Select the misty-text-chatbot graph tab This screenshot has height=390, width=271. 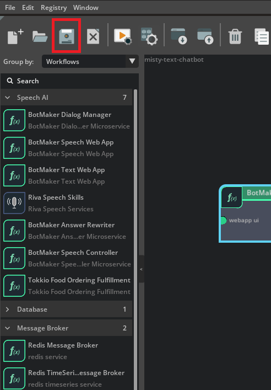(174, 60)
